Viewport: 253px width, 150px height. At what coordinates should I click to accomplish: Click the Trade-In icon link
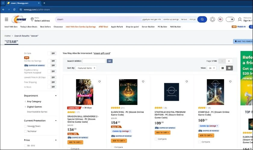239,27
